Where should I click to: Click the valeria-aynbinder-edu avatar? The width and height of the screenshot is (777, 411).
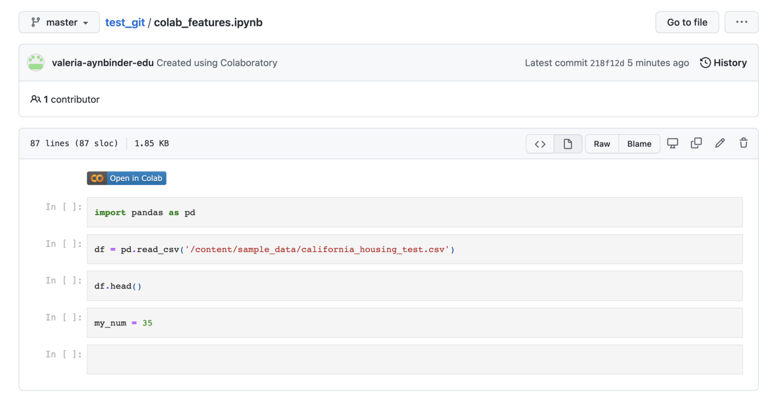coord(36,63)
